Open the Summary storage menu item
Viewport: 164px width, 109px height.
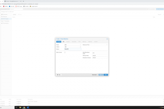click(x=5, y=15)
